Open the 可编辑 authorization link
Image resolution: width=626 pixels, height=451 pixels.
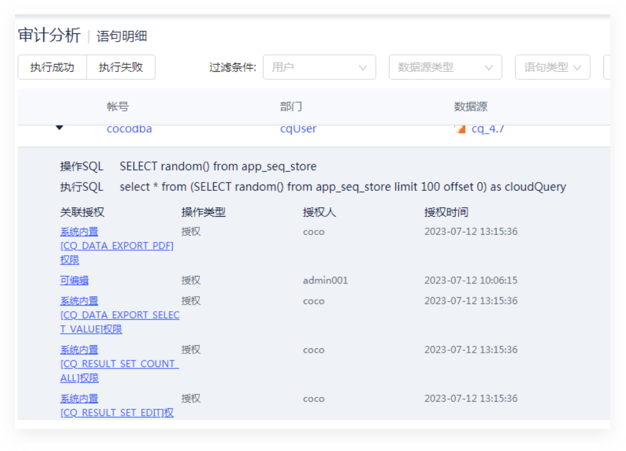[x=74, y=280]
